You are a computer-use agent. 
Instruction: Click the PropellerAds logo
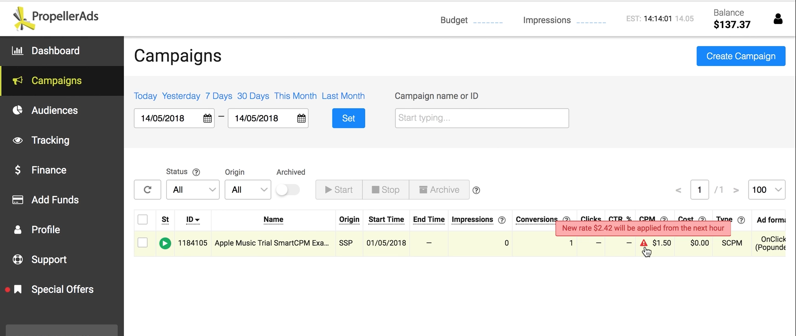click(56, 18)
